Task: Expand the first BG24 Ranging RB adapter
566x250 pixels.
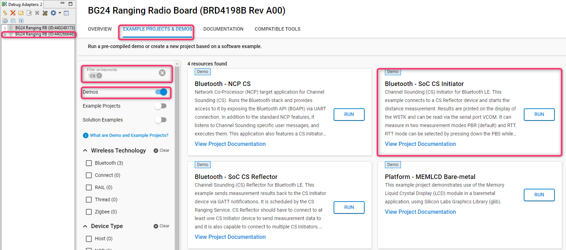Action: pos(5,28)
